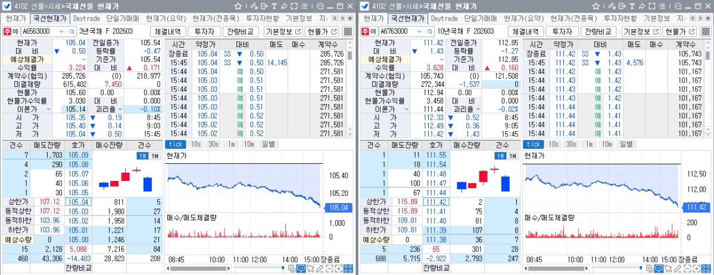Click the red 주 day-session icon in left window
The width and height of the screenshot is (714, 275).
7,32
